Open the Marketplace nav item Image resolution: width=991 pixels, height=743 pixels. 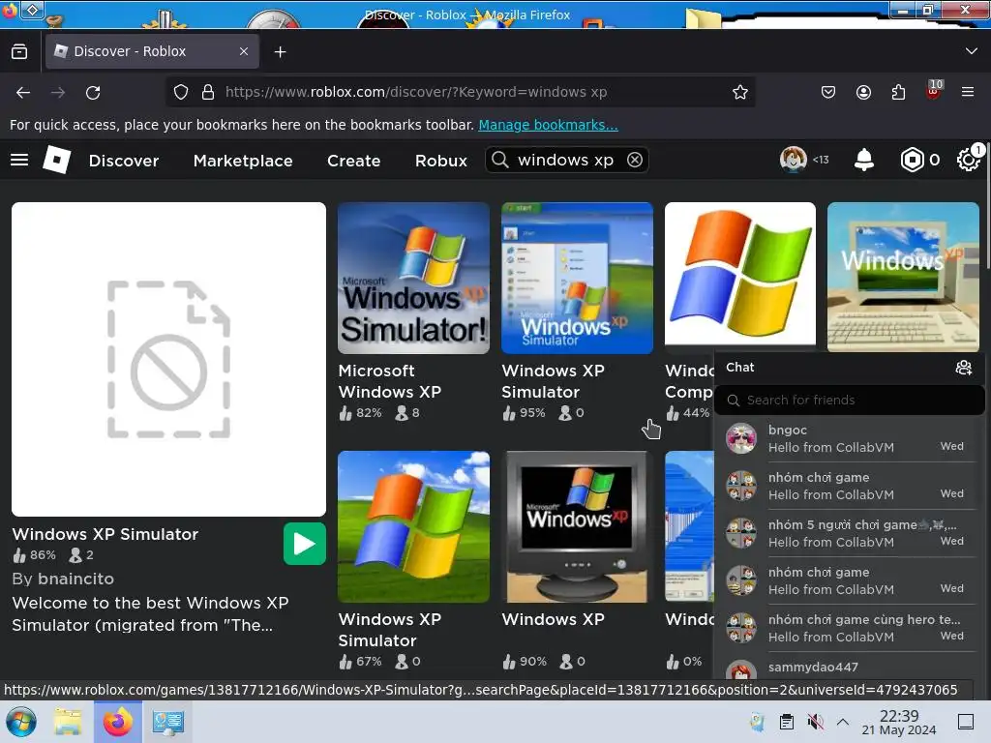click(x=243, y=161)
